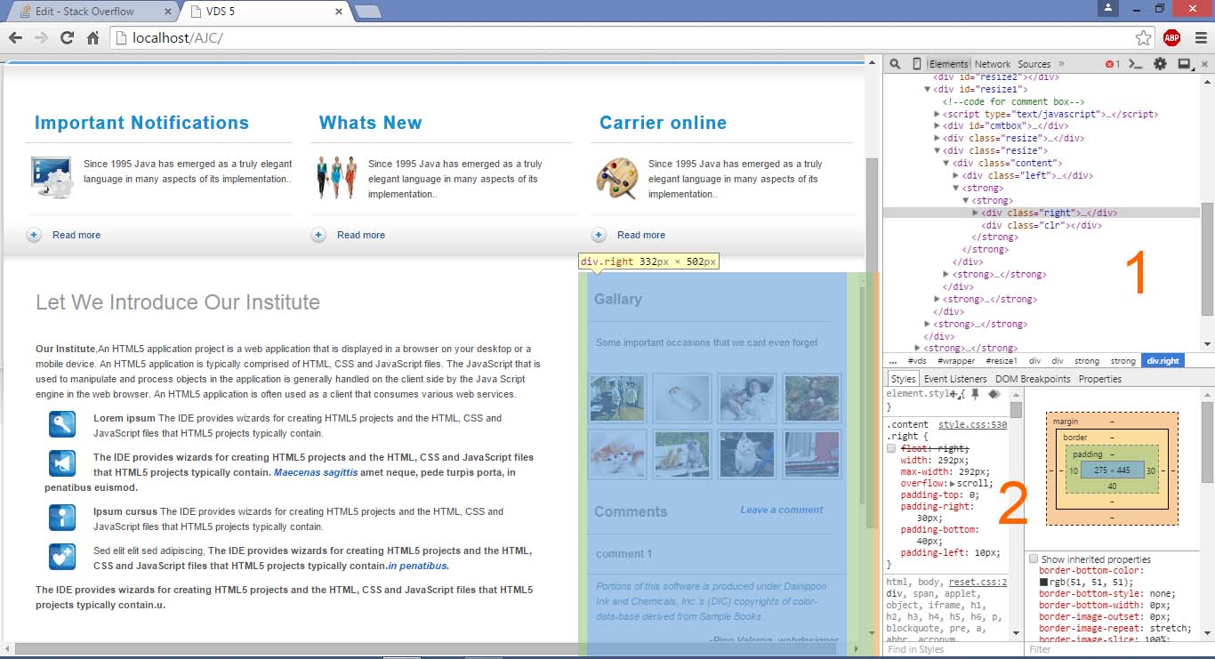This screenshot has height=659, width=1215.
Task: Click Read more under Whats New
Action: coord(361,235)
